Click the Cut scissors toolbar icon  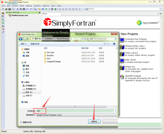coord(18,9)
